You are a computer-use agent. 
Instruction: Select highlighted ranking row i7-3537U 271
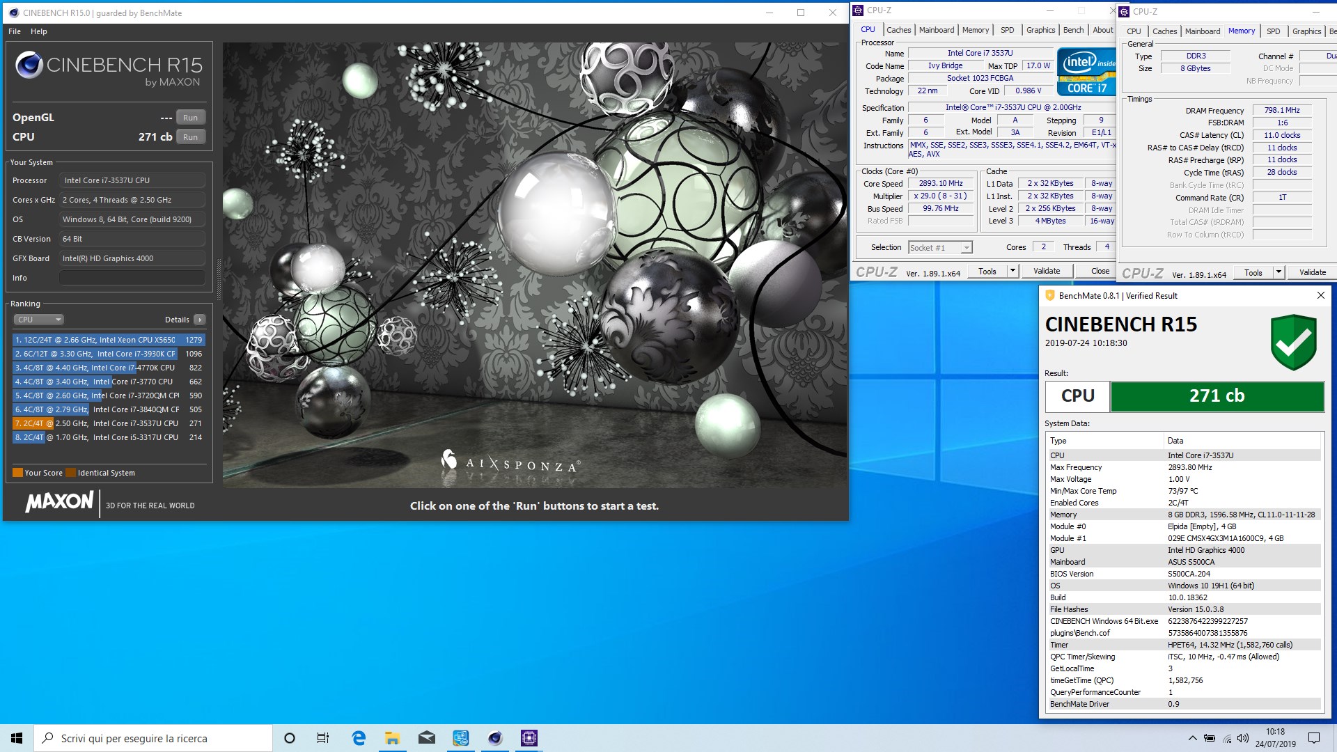click(109, 423)
